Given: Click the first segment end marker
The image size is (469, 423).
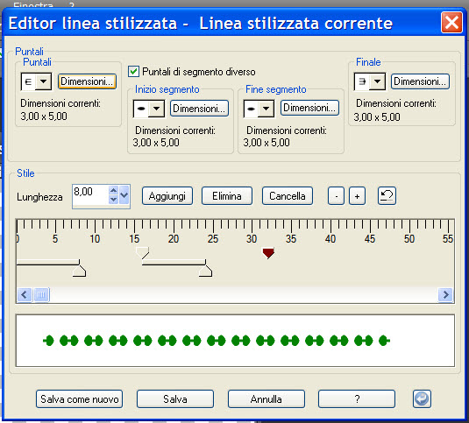Looking at the screenshot, I should [x=79, y=271].
